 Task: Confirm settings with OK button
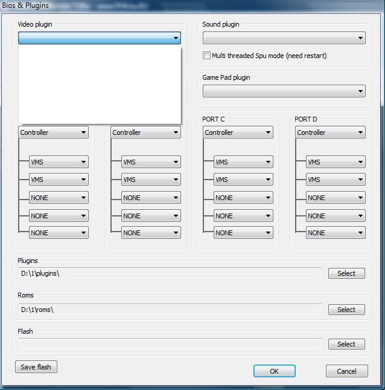pyautogui.click(x=274, y=371)
